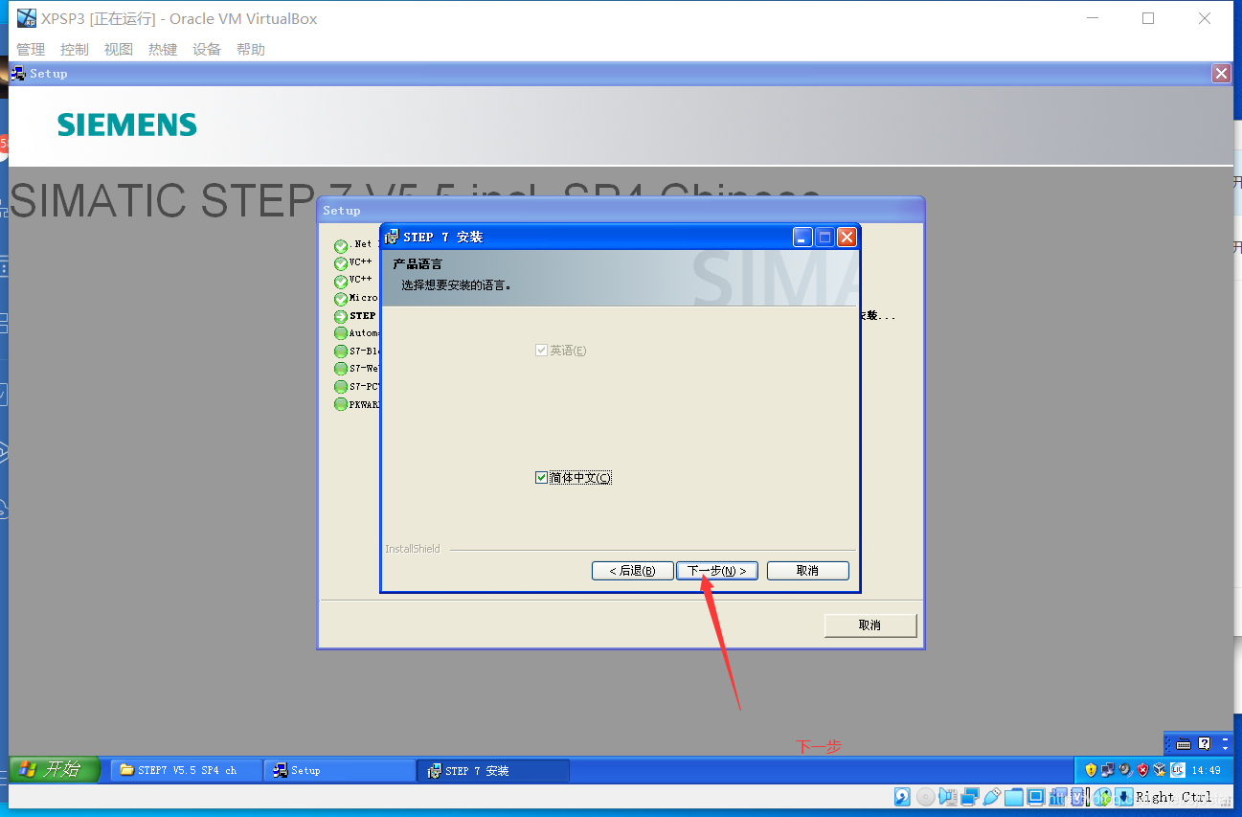Click the network connection tray icon
1242x817 pixels.
coord(1108,770)
